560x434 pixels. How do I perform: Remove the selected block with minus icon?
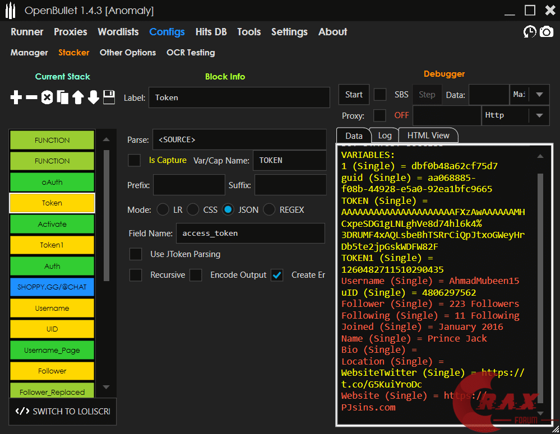[32, 97]
